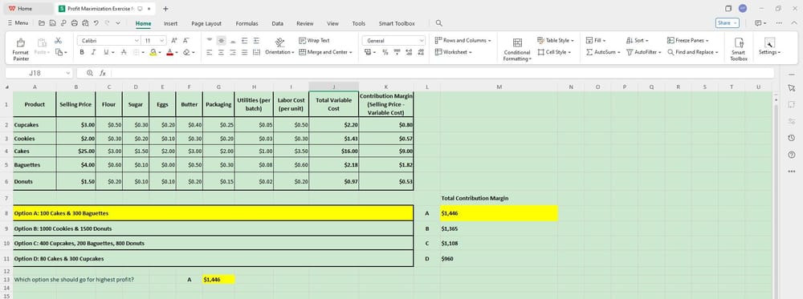Open the file using the folder icon
This screenshot has width=803, height=299.
point(42,23)
